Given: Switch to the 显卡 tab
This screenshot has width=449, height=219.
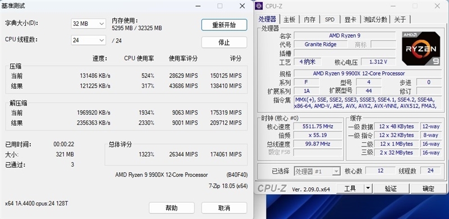Looking at the screenshot, I should tap(350, 20).
